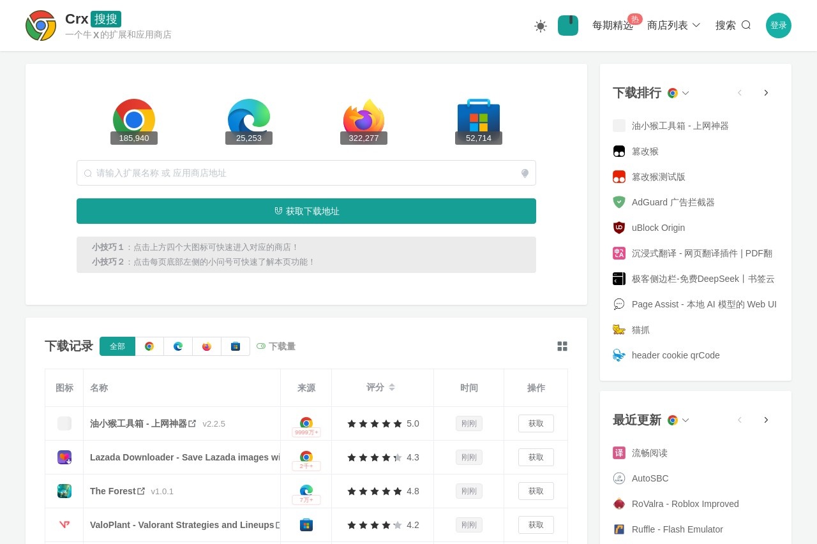Go to next page in 下载排行
Image resolution: width=817 pixels, height=544 pixels.
766,93
